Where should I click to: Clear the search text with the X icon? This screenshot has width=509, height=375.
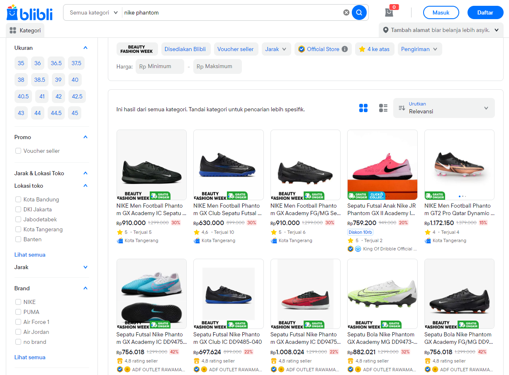point(346,12)
